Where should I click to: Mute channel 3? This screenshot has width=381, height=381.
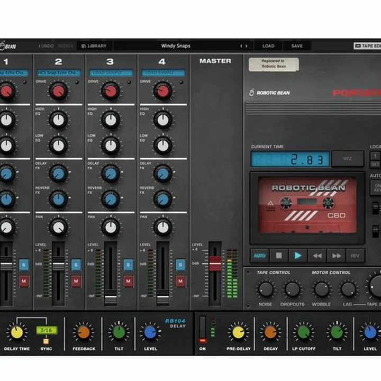pos(128,281)
